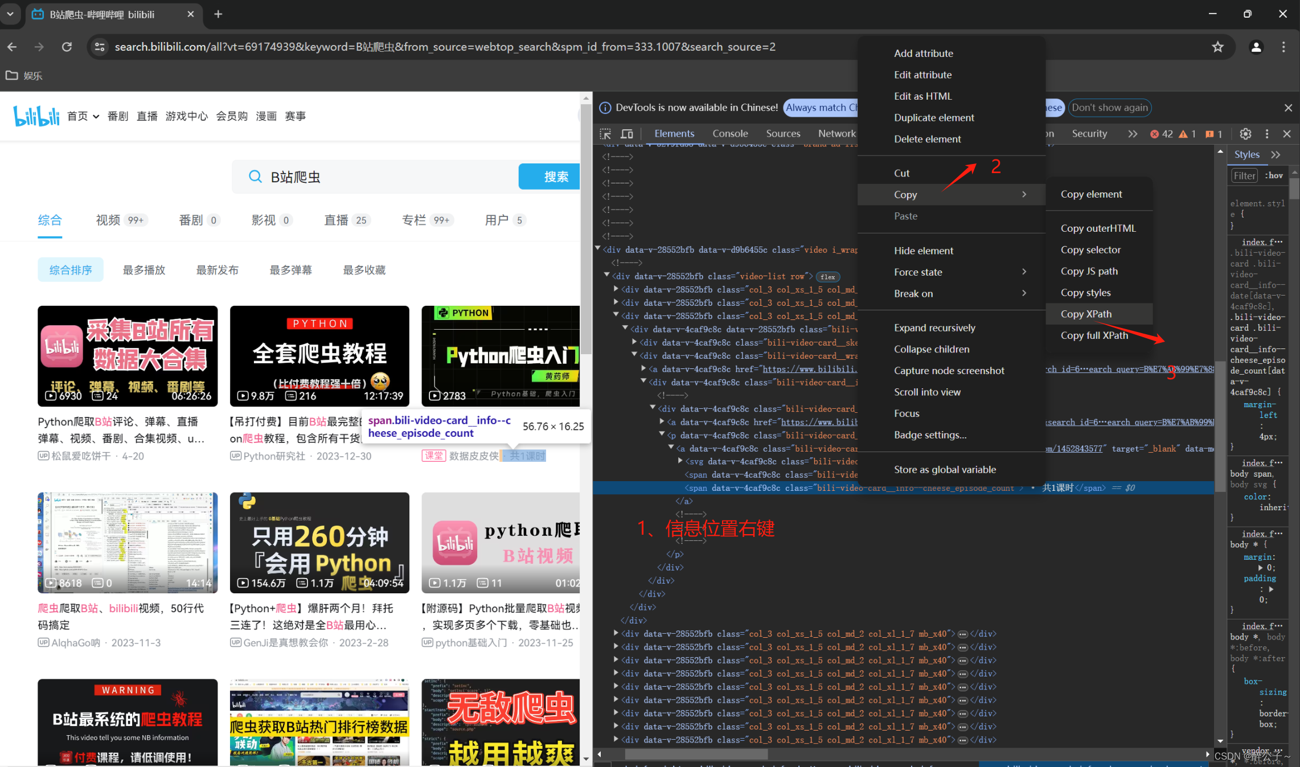This screenshot has width=1300, height=767.
Task: Switch to the Console tab
Action: click(x=729, y=133)
